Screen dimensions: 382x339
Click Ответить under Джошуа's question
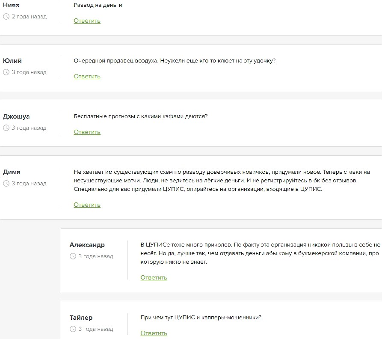pyautogui.click(x=87, y=132)
